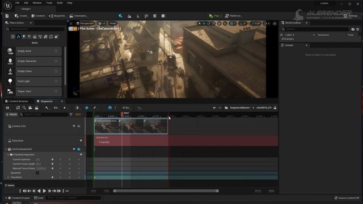Screen dimensions: 363x204
Task: Click the Place Actors panel scrollbar
Action: tap(65, 66)
